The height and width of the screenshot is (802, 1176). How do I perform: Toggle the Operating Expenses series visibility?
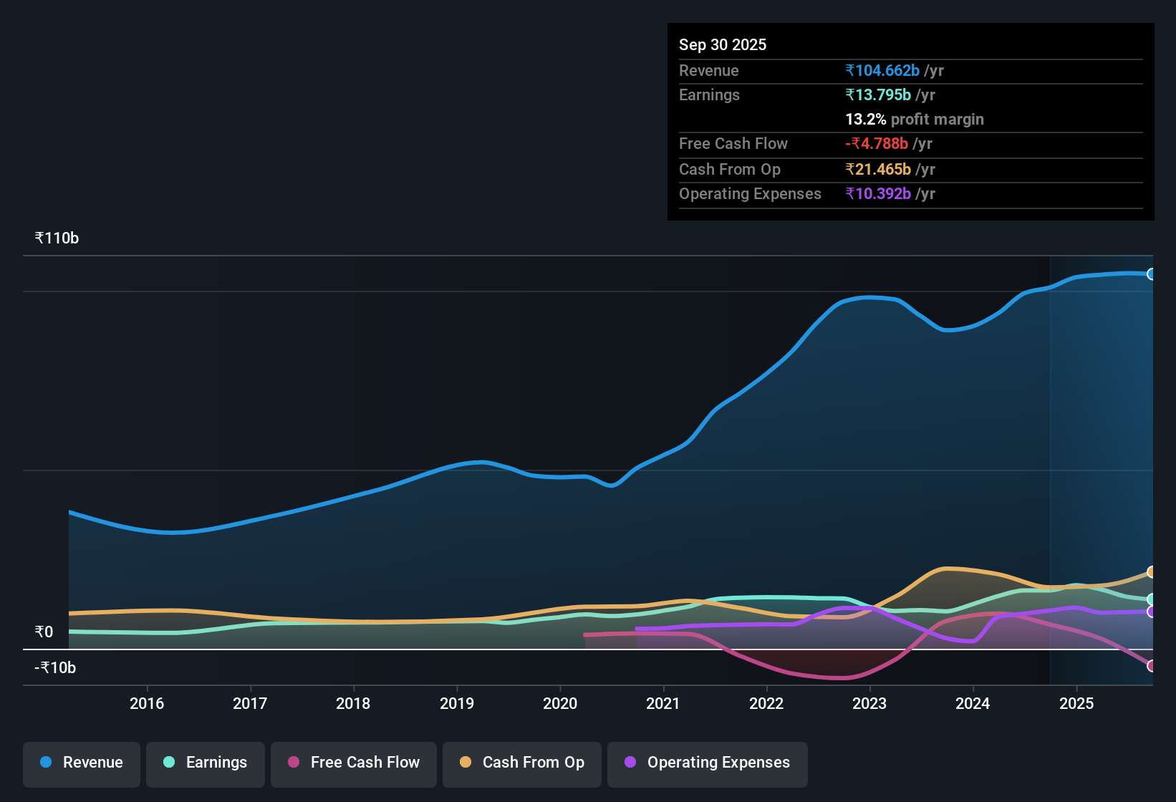coord(707,763)
